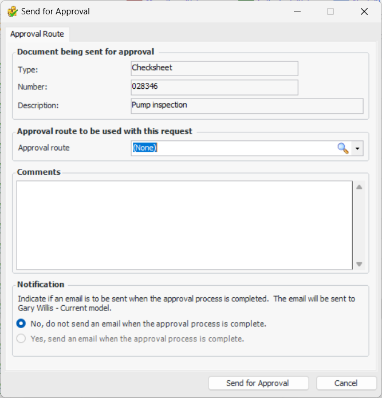Minimize the Send for Approval window

point(297,11)
